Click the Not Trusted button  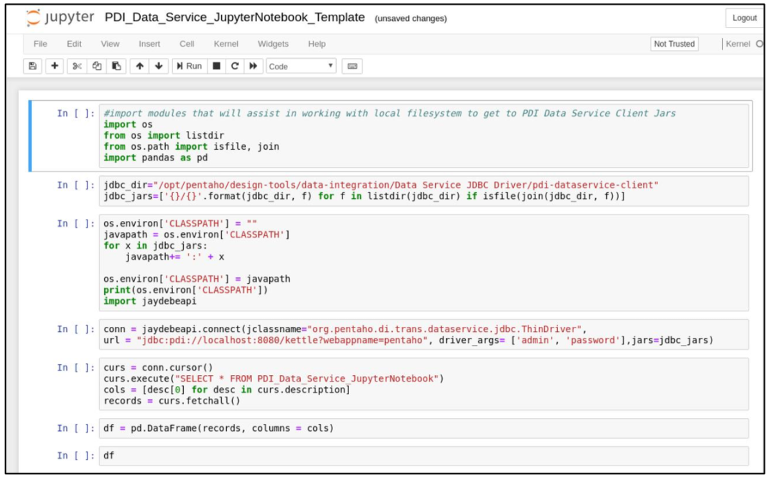pos(674,44)
